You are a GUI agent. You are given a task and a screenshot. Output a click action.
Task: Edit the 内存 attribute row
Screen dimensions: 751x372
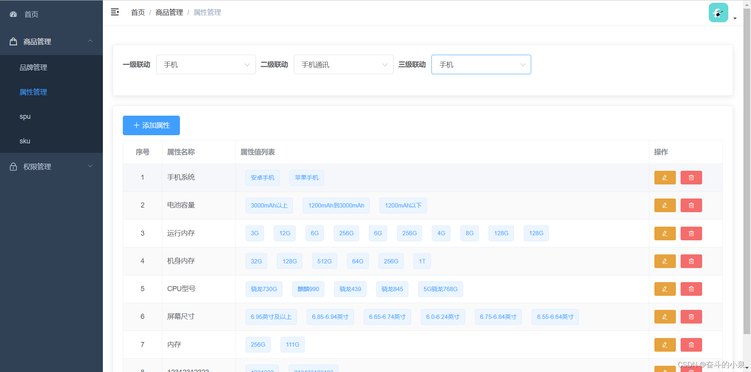[x=665, y=345]
